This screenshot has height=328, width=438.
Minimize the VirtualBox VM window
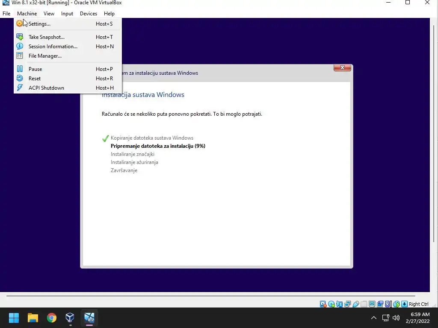pos(388,3)
